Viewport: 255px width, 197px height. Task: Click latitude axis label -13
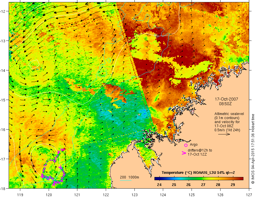[3, 41]
